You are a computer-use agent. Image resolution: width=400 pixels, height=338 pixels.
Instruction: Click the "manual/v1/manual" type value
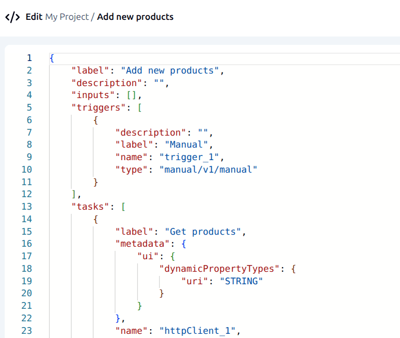pyautogui.click(x=208, y=170)
